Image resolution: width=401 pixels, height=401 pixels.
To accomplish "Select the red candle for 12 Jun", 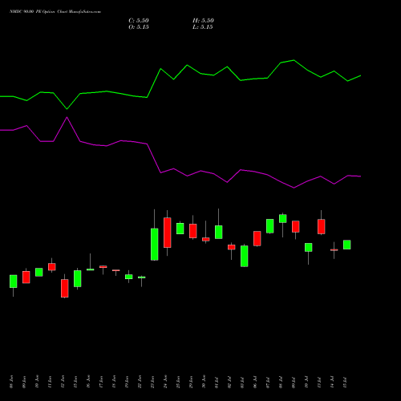I will pos(65,288).
